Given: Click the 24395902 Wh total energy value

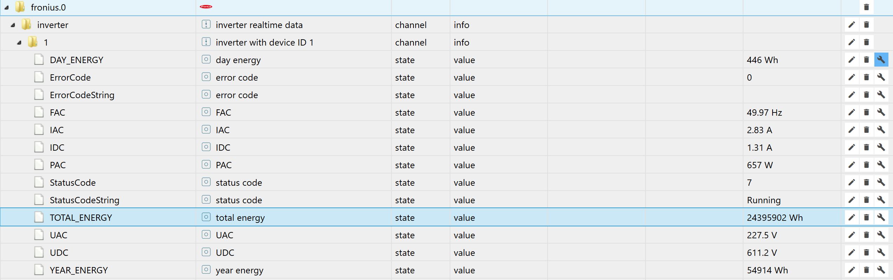Looking at the screenshot, I should tap(775, 218).
